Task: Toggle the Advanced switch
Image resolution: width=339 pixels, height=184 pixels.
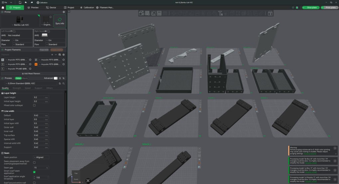Action: point(56,78)
